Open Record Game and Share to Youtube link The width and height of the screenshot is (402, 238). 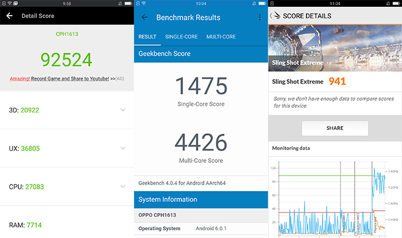pos(70,79)
